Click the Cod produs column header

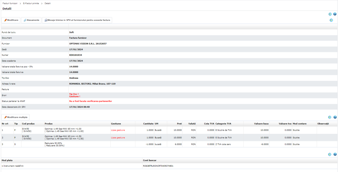pos(28,124)
